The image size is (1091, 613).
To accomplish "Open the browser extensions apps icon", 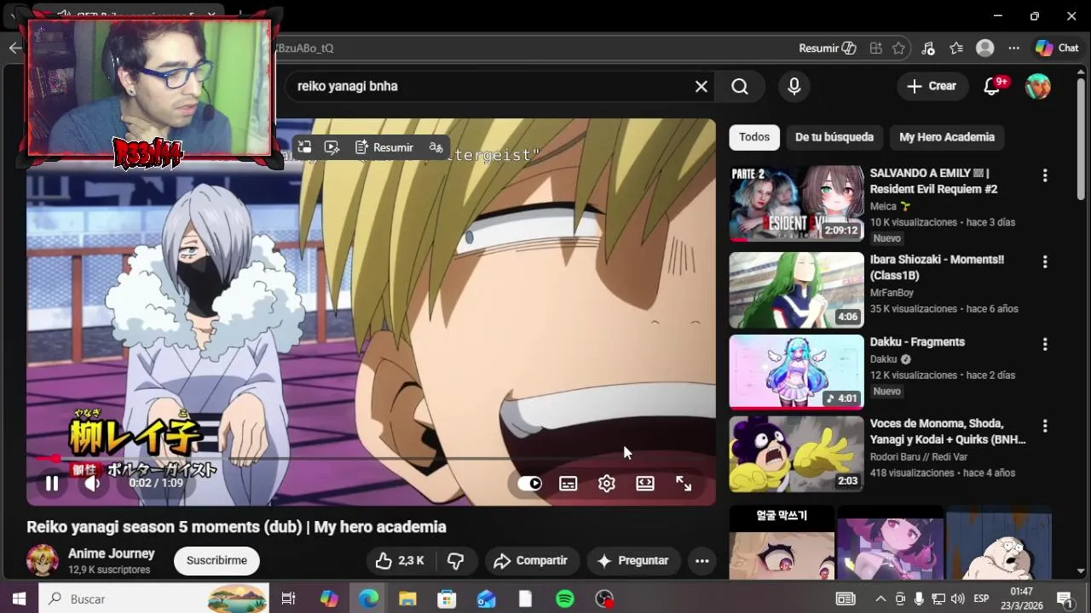I will (x=875, y=49).
